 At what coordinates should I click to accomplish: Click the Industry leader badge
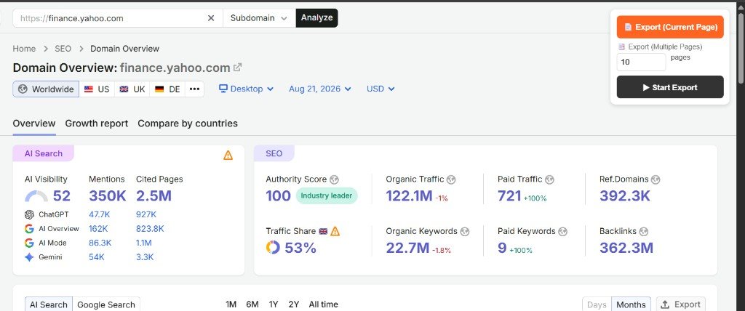tap(327, 195)
